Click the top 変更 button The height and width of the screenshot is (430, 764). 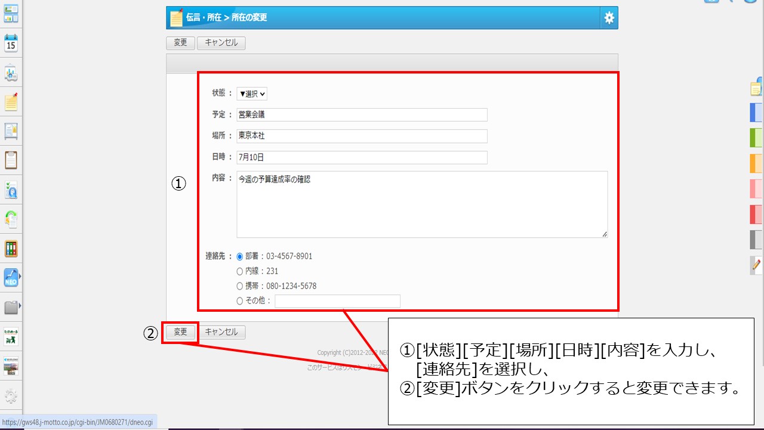180,43
